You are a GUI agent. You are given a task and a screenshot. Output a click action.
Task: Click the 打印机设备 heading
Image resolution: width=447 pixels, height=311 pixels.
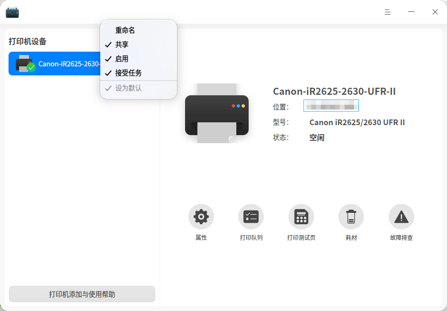[28, 42]
